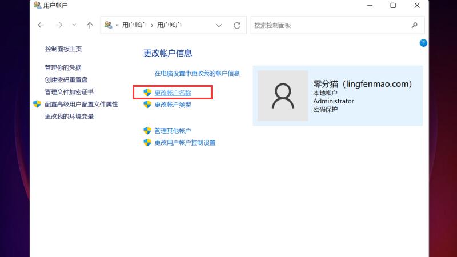Open Help with the blue question mark icon
Viewport: 457px width, 257px height.
pyautogui.click(x=423, y=43)
